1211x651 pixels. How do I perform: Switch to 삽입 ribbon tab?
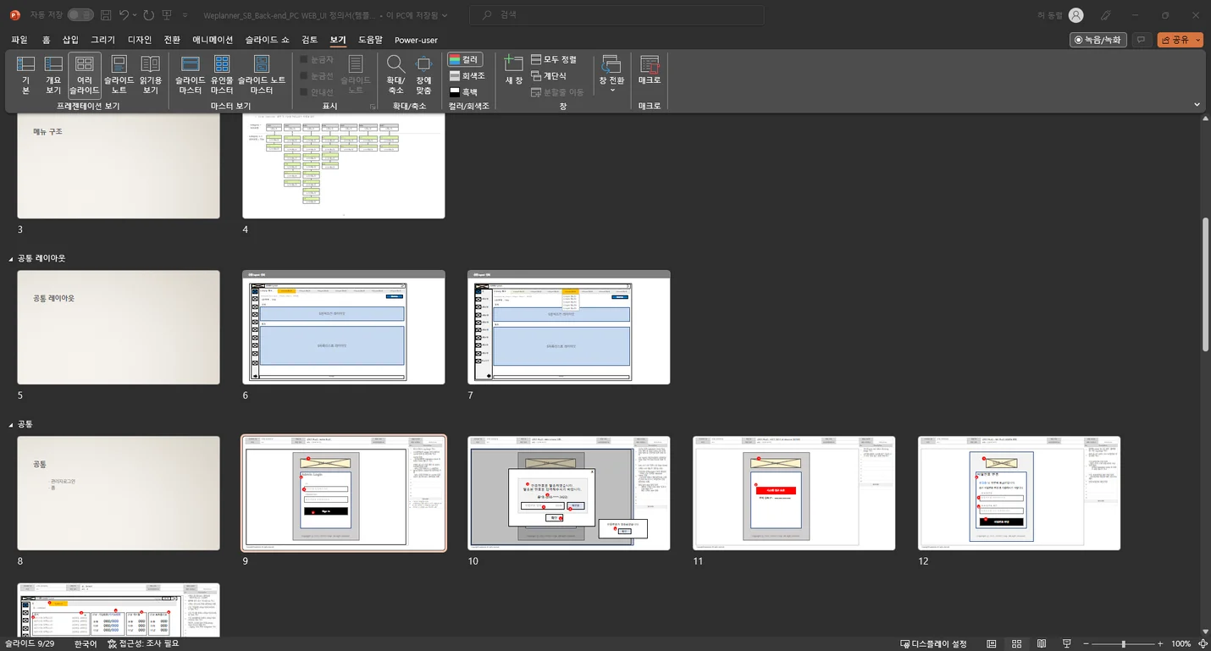pyautogui.click(x=70, y=40)
